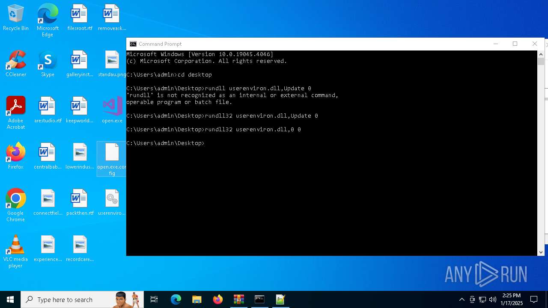Select the Adobe Acrobat desktop shortcut
The width and height of the screenshot is (548, 308).
tap(16, 113)
